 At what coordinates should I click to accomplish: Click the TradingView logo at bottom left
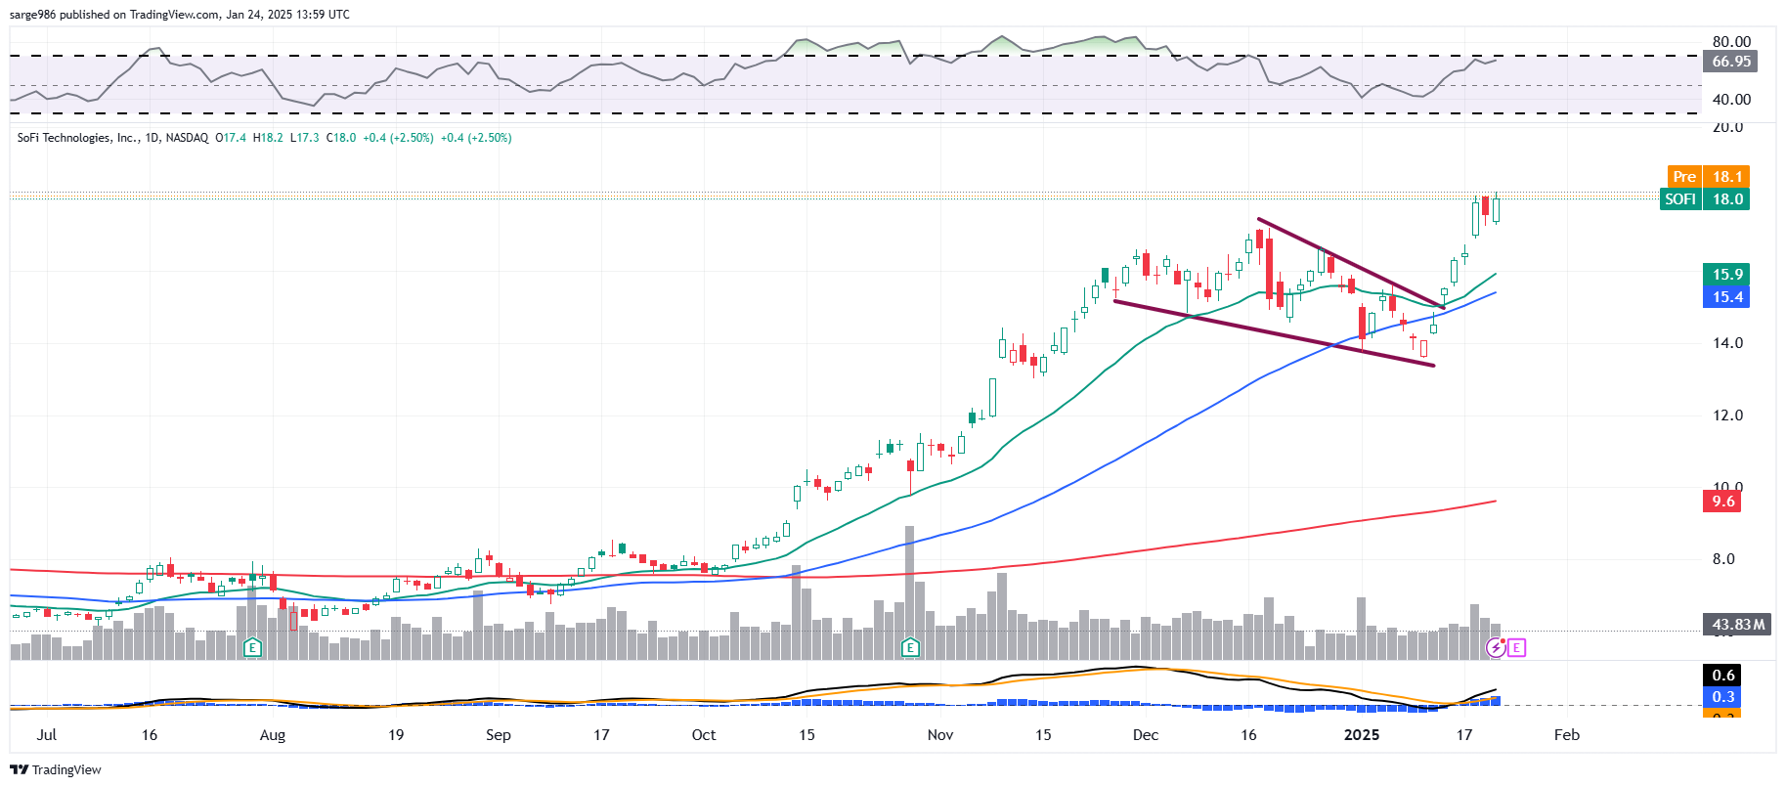[x=56, y=769]
